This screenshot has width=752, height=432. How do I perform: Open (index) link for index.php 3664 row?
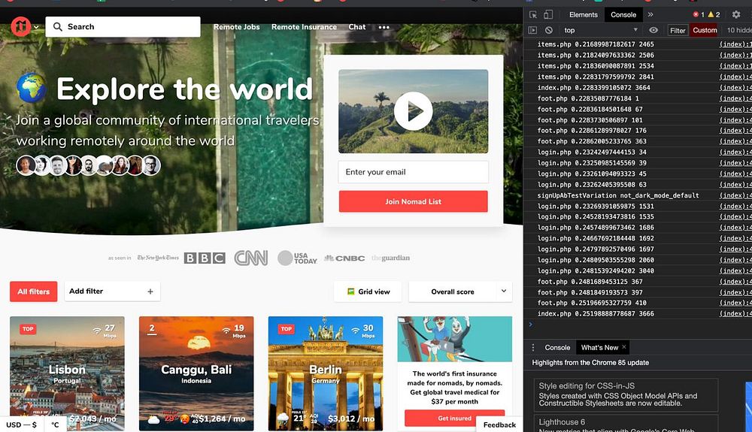point(735,88)
